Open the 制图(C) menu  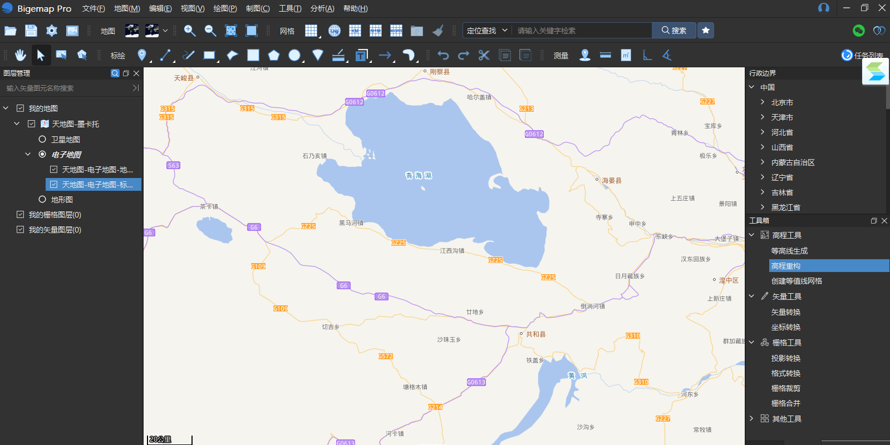click(x=258, y=8)
